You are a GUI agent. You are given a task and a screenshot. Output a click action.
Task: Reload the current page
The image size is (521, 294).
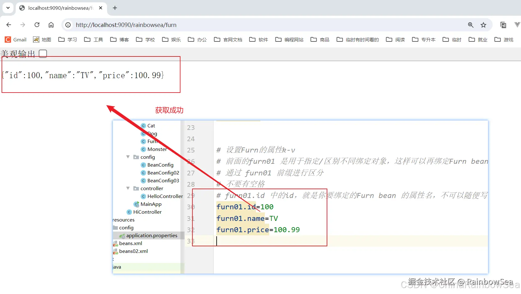(37, 25)
